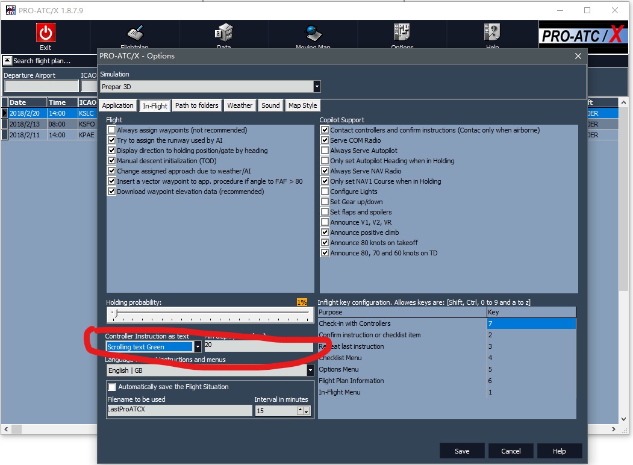Select Confirm instruction or checklist item row

coord(447,335)
